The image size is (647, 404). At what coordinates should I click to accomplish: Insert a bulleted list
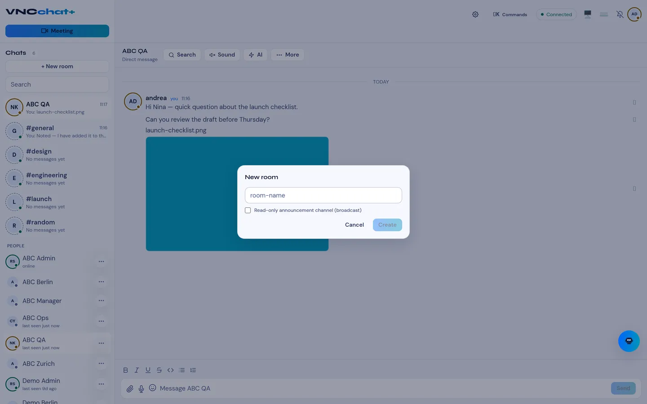tap(182, 370)
